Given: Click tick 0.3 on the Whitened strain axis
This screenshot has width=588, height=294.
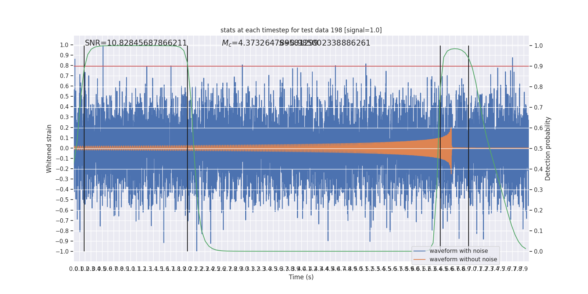Looking at the screenshot, I should pos(64,117).
